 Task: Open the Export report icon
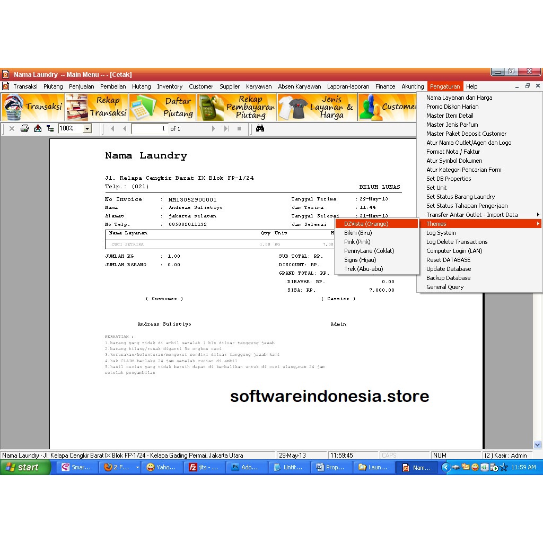point(37,128)
